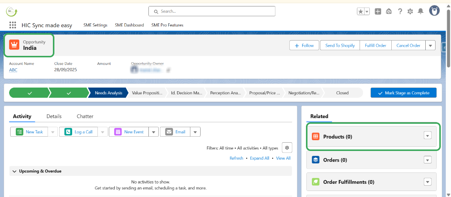Focus the global Search field

click(x=212, y=11)
